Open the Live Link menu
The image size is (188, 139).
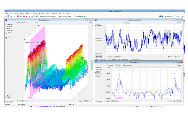[x=54, y=14]
